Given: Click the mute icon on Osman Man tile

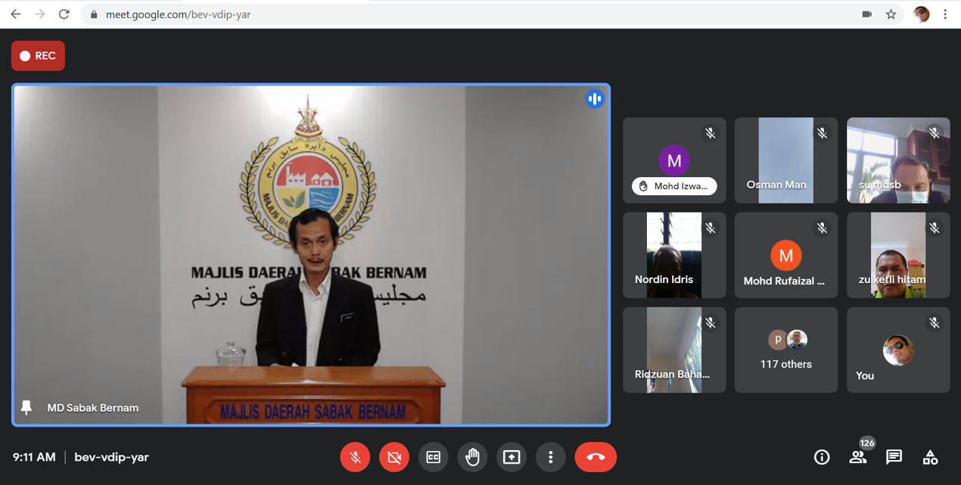Looking at the screenshot, I should [822, 133].
